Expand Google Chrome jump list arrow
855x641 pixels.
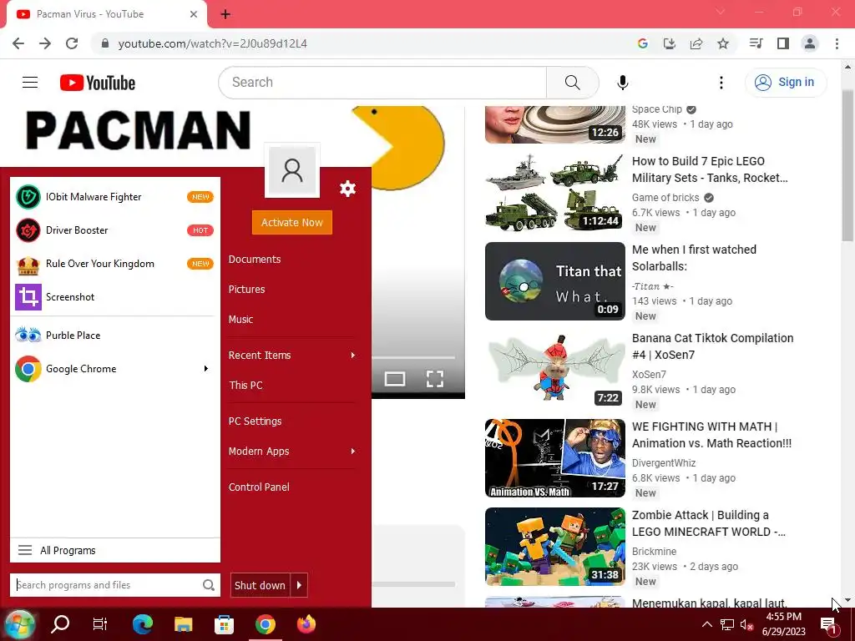click(x=206, y=369)
